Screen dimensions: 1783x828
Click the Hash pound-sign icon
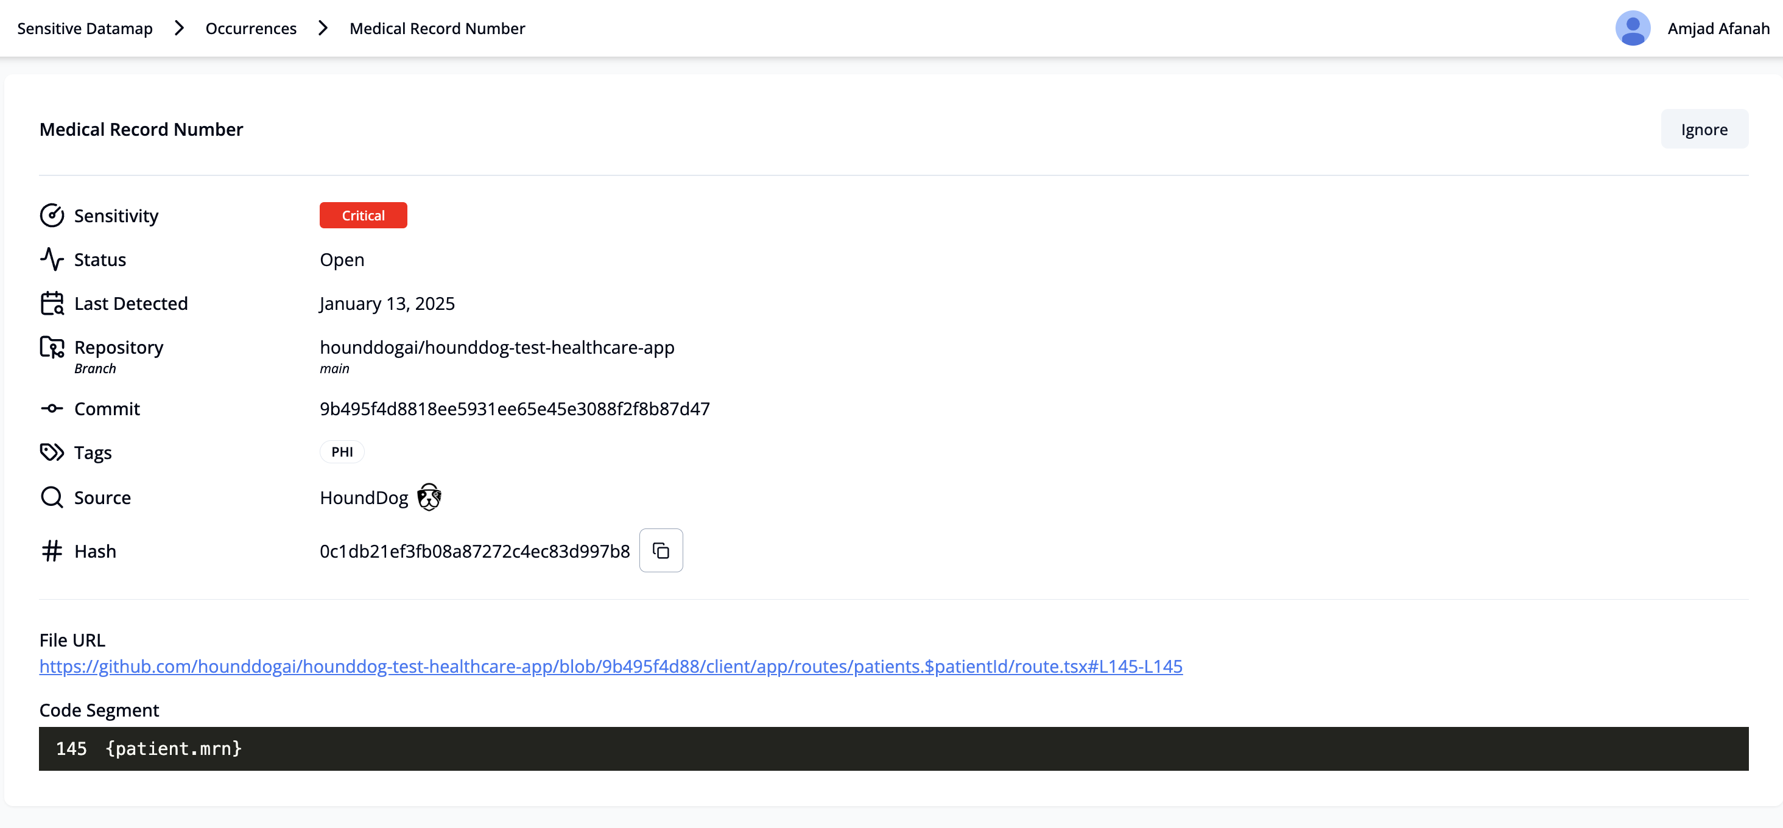(x=52, y=550)
